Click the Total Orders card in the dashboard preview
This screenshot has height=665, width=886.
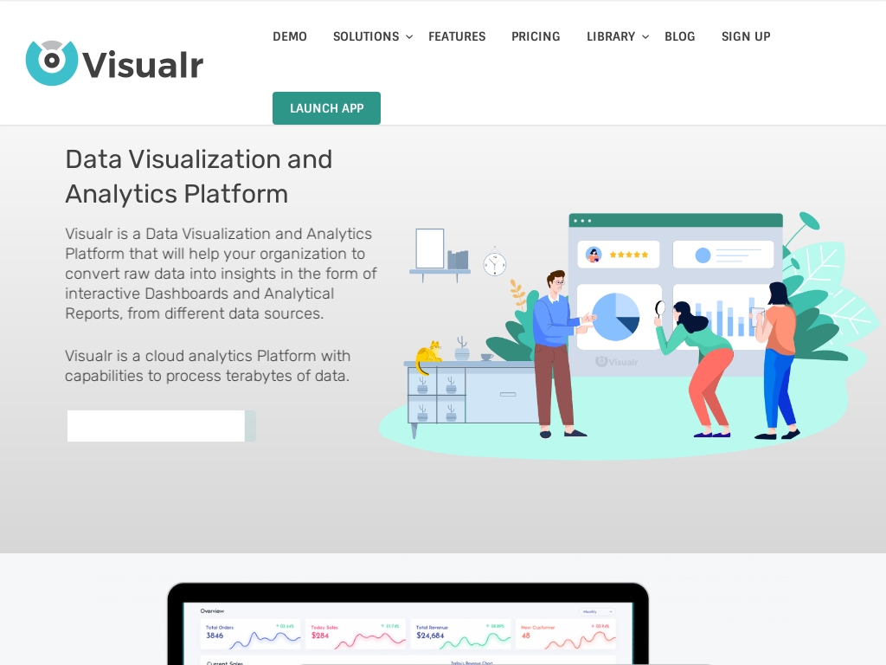tap(250, 635)
